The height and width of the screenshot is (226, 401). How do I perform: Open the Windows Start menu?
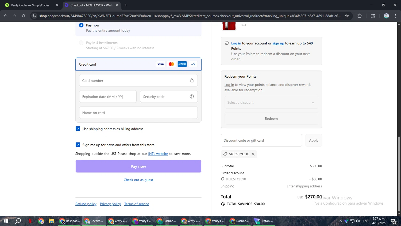[x=6, y=221]
